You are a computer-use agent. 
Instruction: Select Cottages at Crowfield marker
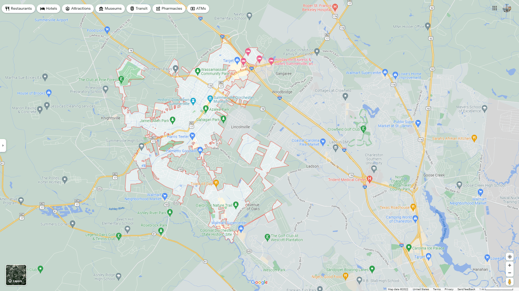[345, 96]
